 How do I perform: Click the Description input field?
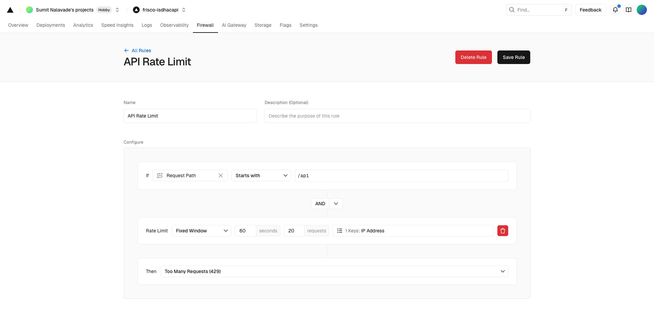397,116
